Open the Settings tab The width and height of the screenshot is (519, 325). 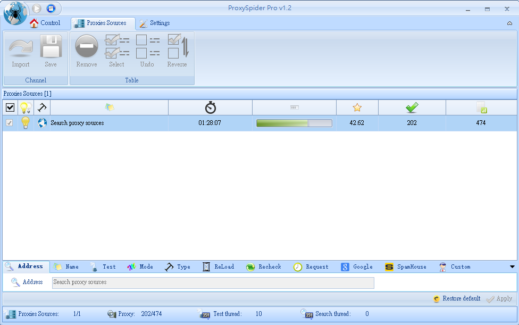[x=155, y=23]
